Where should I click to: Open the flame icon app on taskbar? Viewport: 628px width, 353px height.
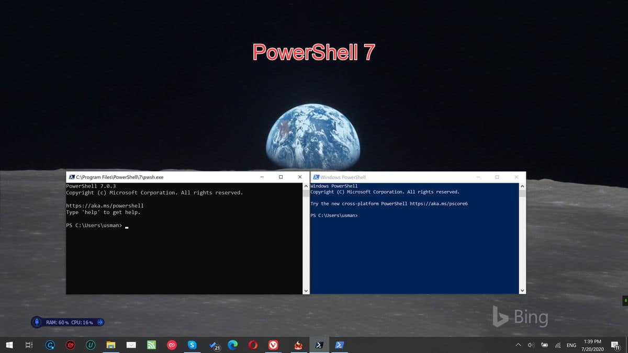298,345
